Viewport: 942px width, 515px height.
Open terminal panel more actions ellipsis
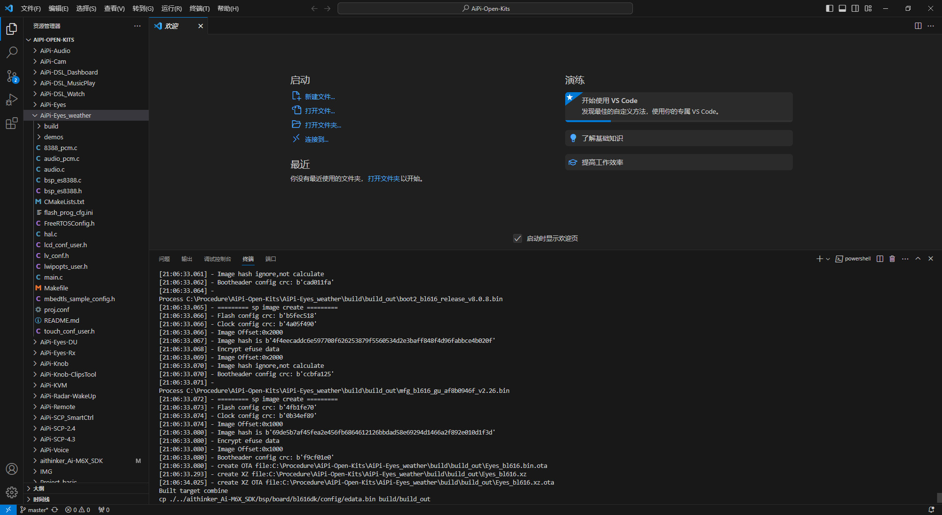pyautogui.click(x=905, y=259)
